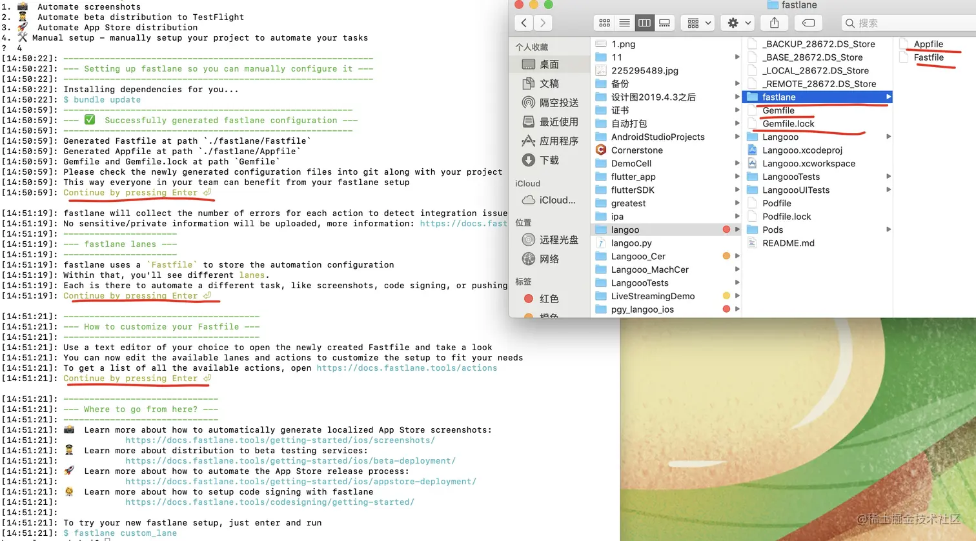The width and height of the screenshot is (976, 541).
Task: Switch Finder to icon view
Action: (x=604, y=23)
